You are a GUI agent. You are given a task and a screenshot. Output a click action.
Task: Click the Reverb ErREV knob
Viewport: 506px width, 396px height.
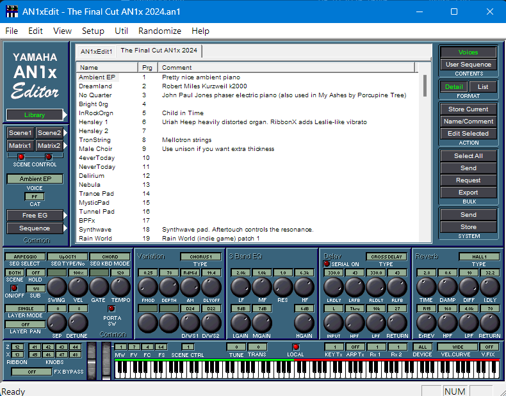coord(427,322)
